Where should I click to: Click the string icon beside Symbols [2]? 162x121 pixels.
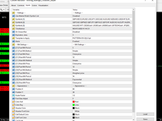point(13,22)
